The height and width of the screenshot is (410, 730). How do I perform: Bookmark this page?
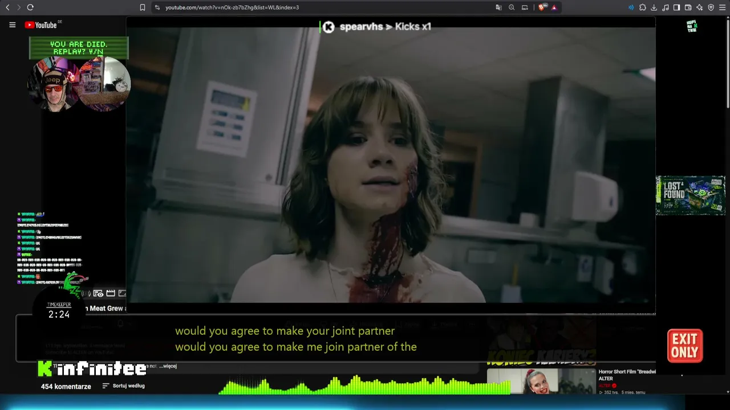pos(143,7)
